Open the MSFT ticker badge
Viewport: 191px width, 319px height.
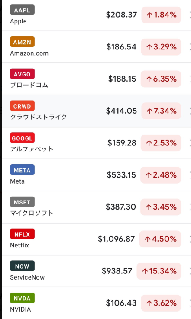[23, 202]
